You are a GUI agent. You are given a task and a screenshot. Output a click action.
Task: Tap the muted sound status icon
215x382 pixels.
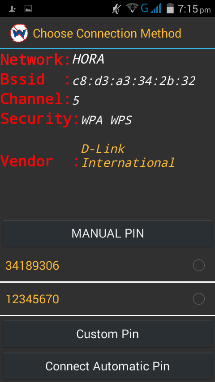click(116, 9)
